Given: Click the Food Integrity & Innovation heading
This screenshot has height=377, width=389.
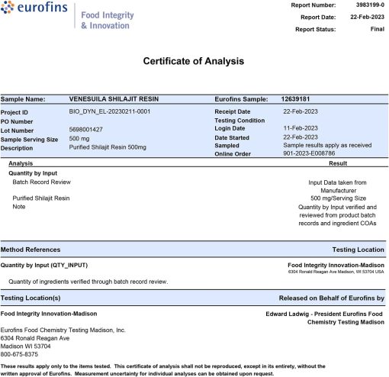Looking at the screenshot, I should [x=108, y=21].
